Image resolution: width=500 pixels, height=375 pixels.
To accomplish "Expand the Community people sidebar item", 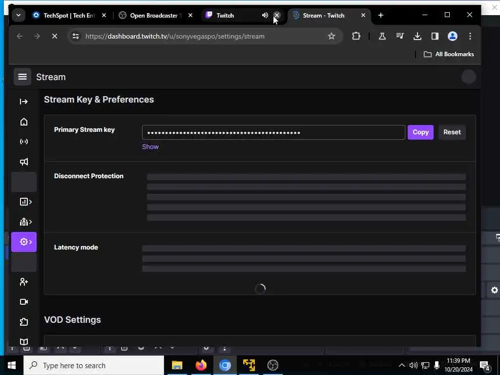I will pos(25,222).
